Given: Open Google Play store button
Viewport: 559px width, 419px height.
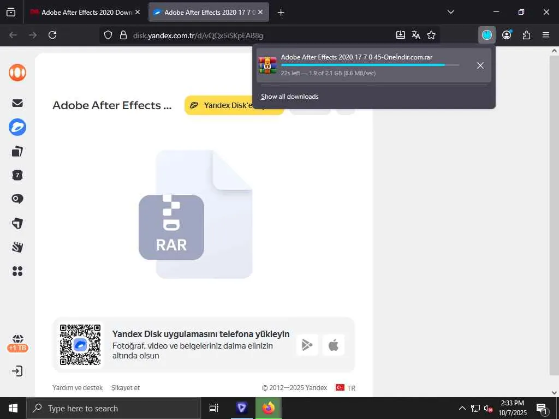Looking at the screenshot, I should [307, 345].
